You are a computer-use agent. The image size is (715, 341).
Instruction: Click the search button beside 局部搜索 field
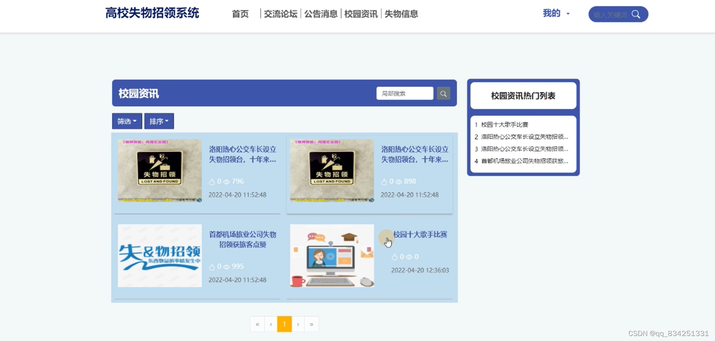[443, 93]
